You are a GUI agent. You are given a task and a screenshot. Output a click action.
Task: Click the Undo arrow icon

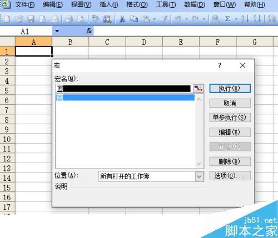(x=178, y=19)
